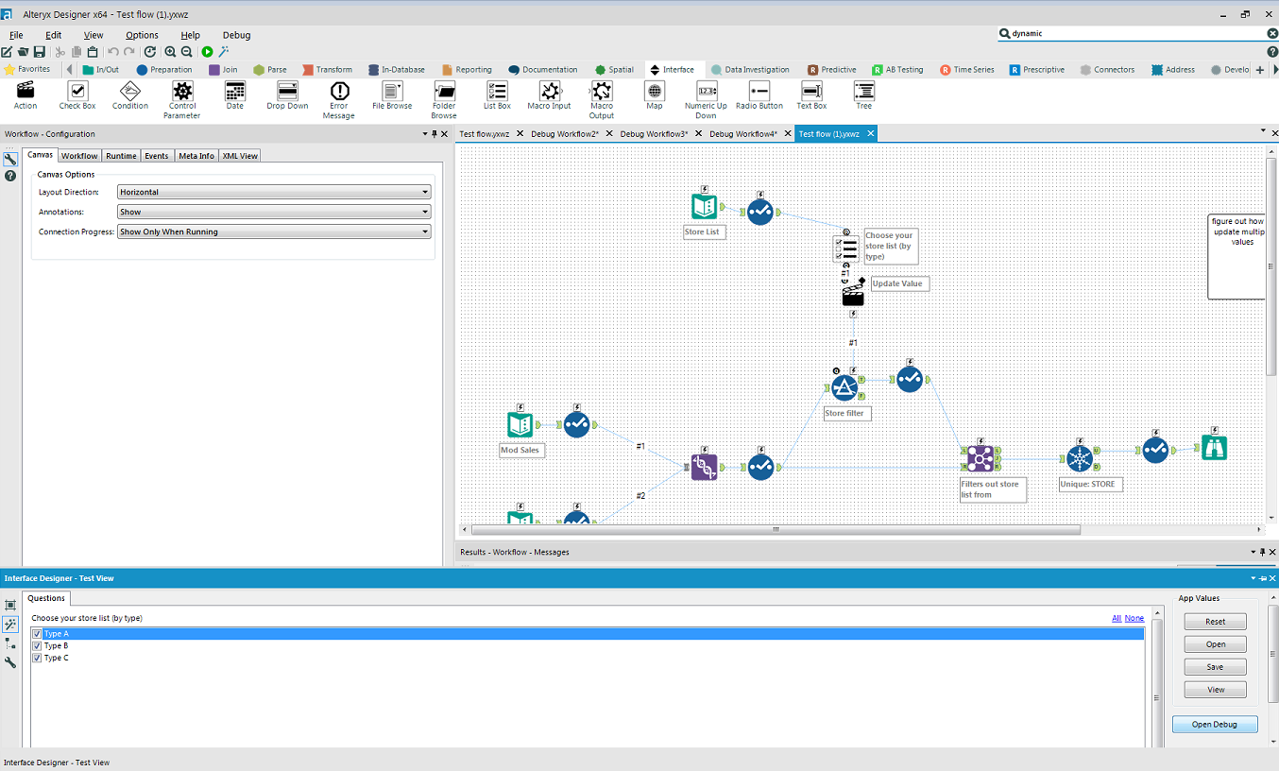This screenshot has width=1279, height=771.
Task: Save the workflow using floppy disk icon
Action: (x=40, y=52)
